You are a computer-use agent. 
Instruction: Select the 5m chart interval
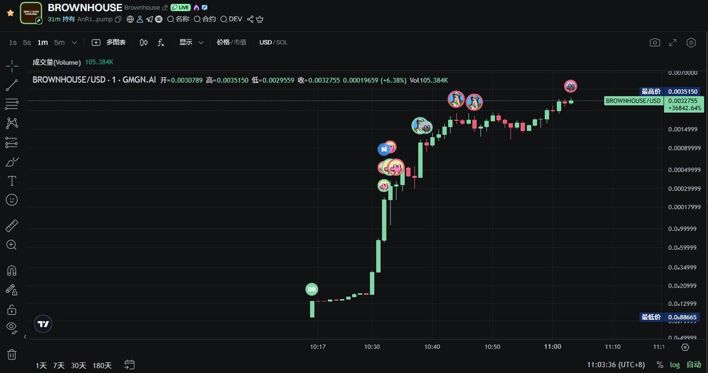click(60, 42)
